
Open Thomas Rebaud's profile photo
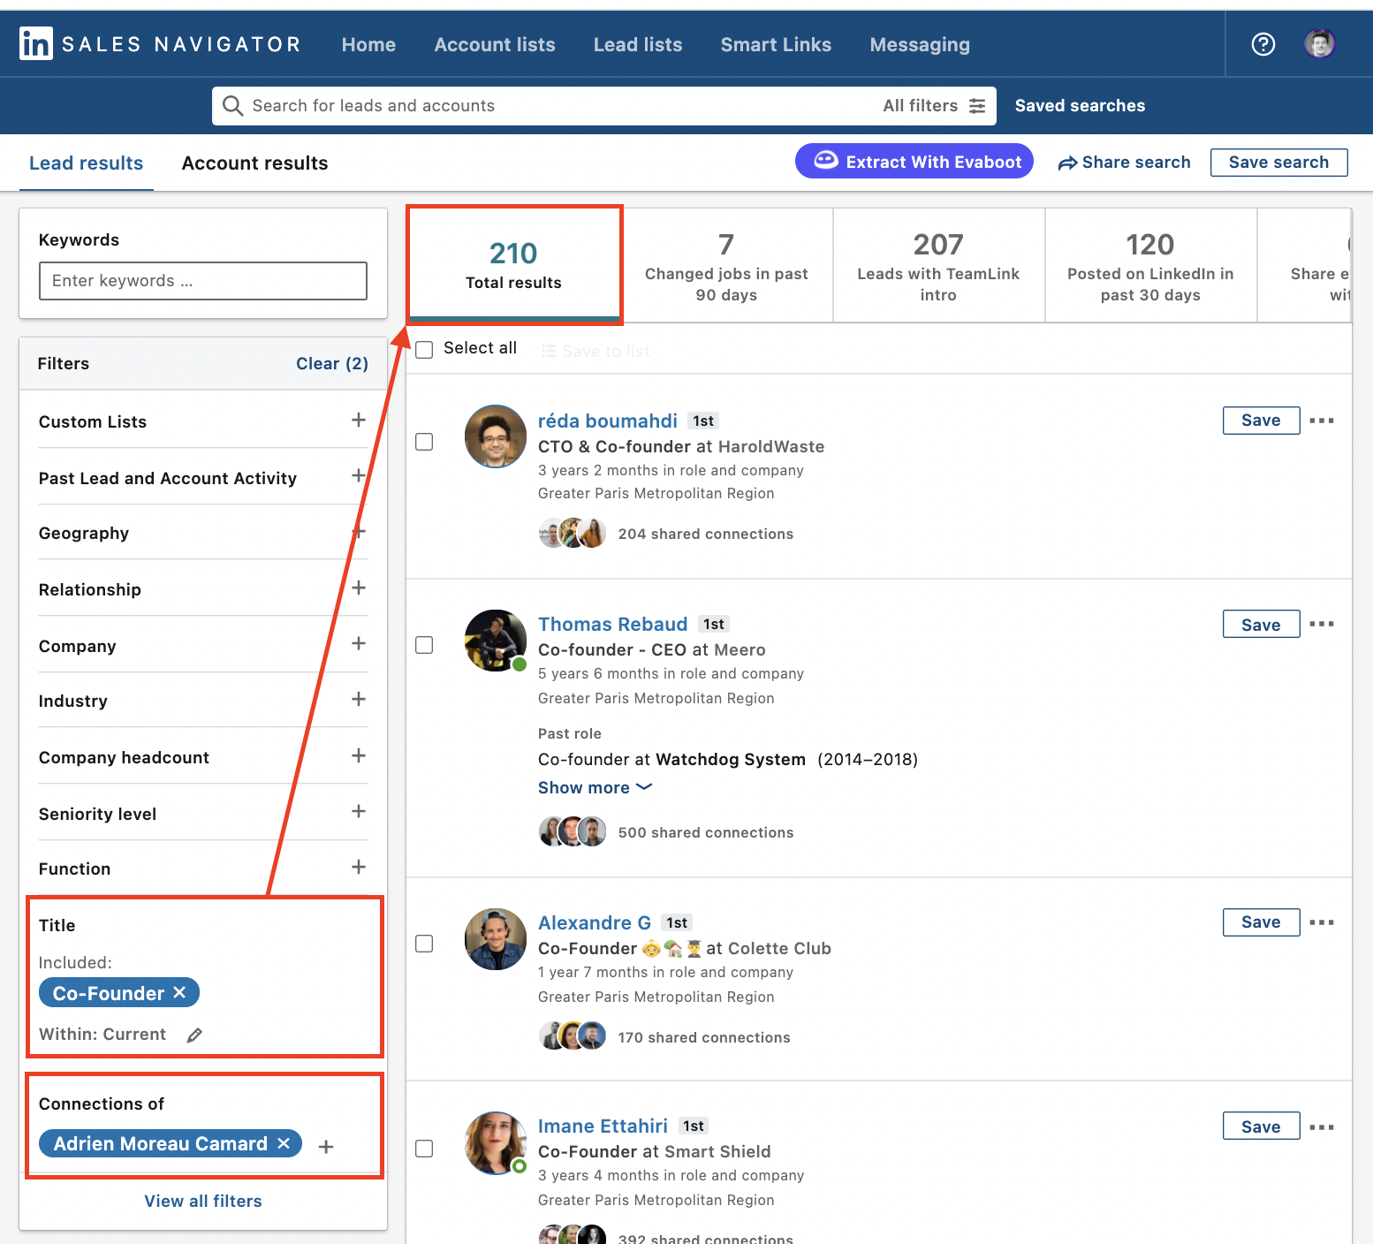pyautogui.click(x=496, y=640)
